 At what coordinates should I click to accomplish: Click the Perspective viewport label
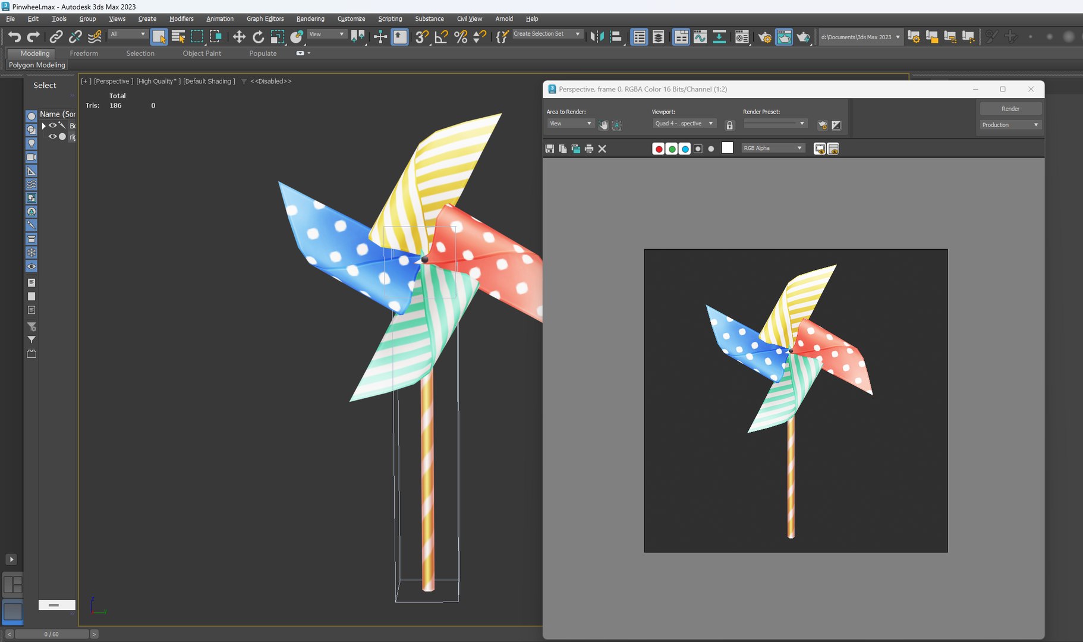[x=112, y=81]
